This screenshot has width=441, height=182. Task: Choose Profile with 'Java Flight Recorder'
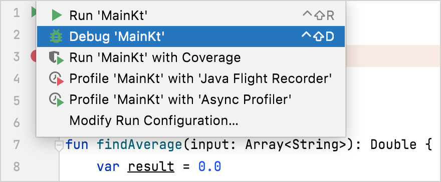(191, 79)
